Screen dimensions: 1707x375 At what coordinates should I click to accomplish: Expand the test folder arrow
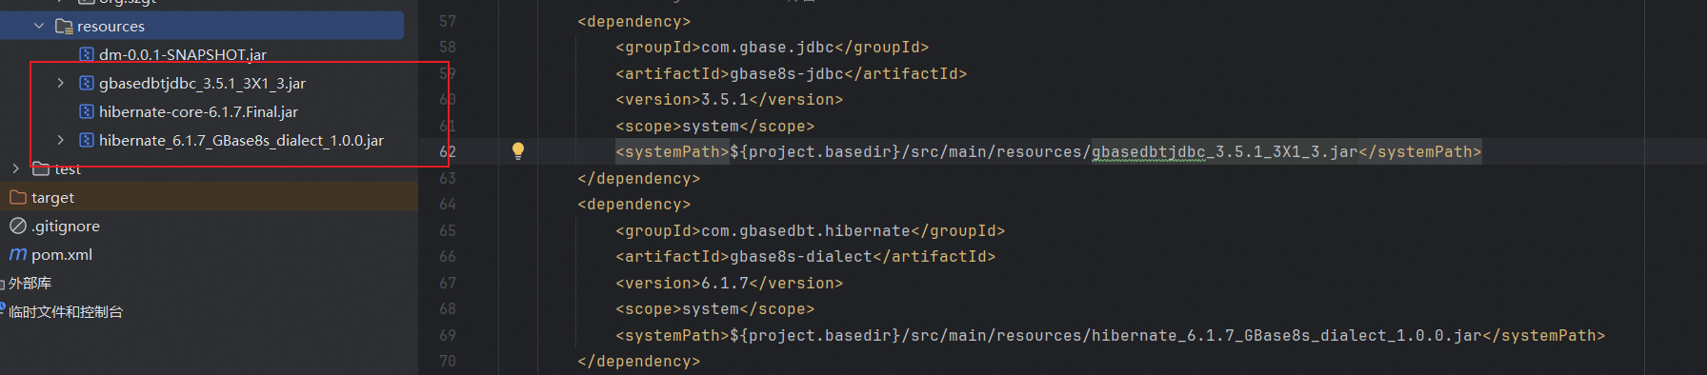click(15, 168)
